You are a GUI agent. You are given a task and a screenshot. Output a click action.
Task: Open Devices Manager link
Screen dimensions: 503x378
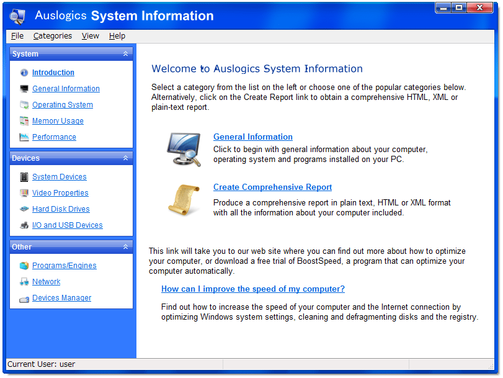pyautogui.click(x=62, y=298)
